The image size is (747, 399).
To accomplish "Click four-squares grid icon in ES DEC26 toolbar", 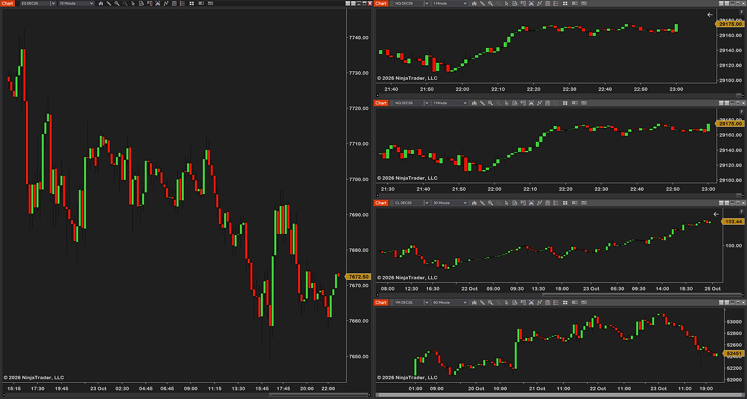I will [191, 4].
